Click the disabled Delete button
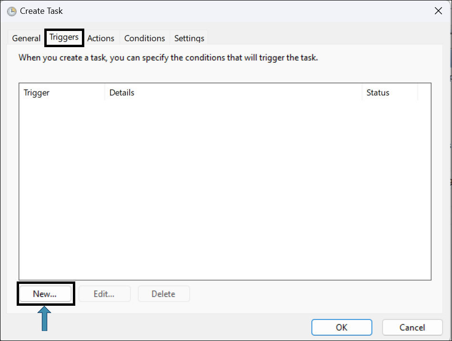 click(x=163, y=294)
